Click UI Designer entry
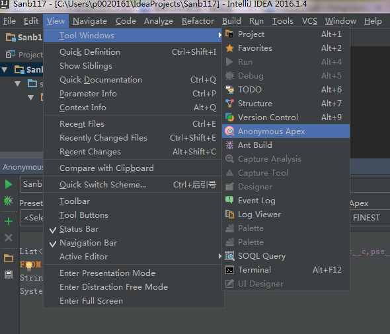Viewport: 390px width, 334px height. tap(286, 284)
